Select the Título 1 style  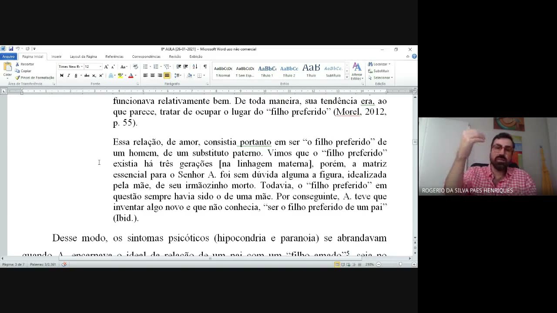(267, 72)
